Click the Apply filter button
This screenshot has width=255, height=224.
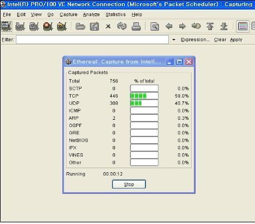point(236,40)
